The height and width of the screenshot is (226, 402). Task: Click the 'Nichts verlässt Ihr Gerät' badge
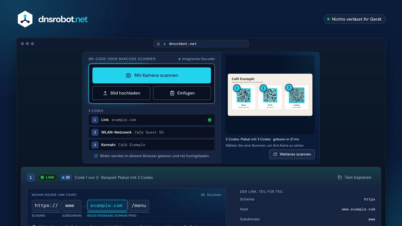(355, 19)
